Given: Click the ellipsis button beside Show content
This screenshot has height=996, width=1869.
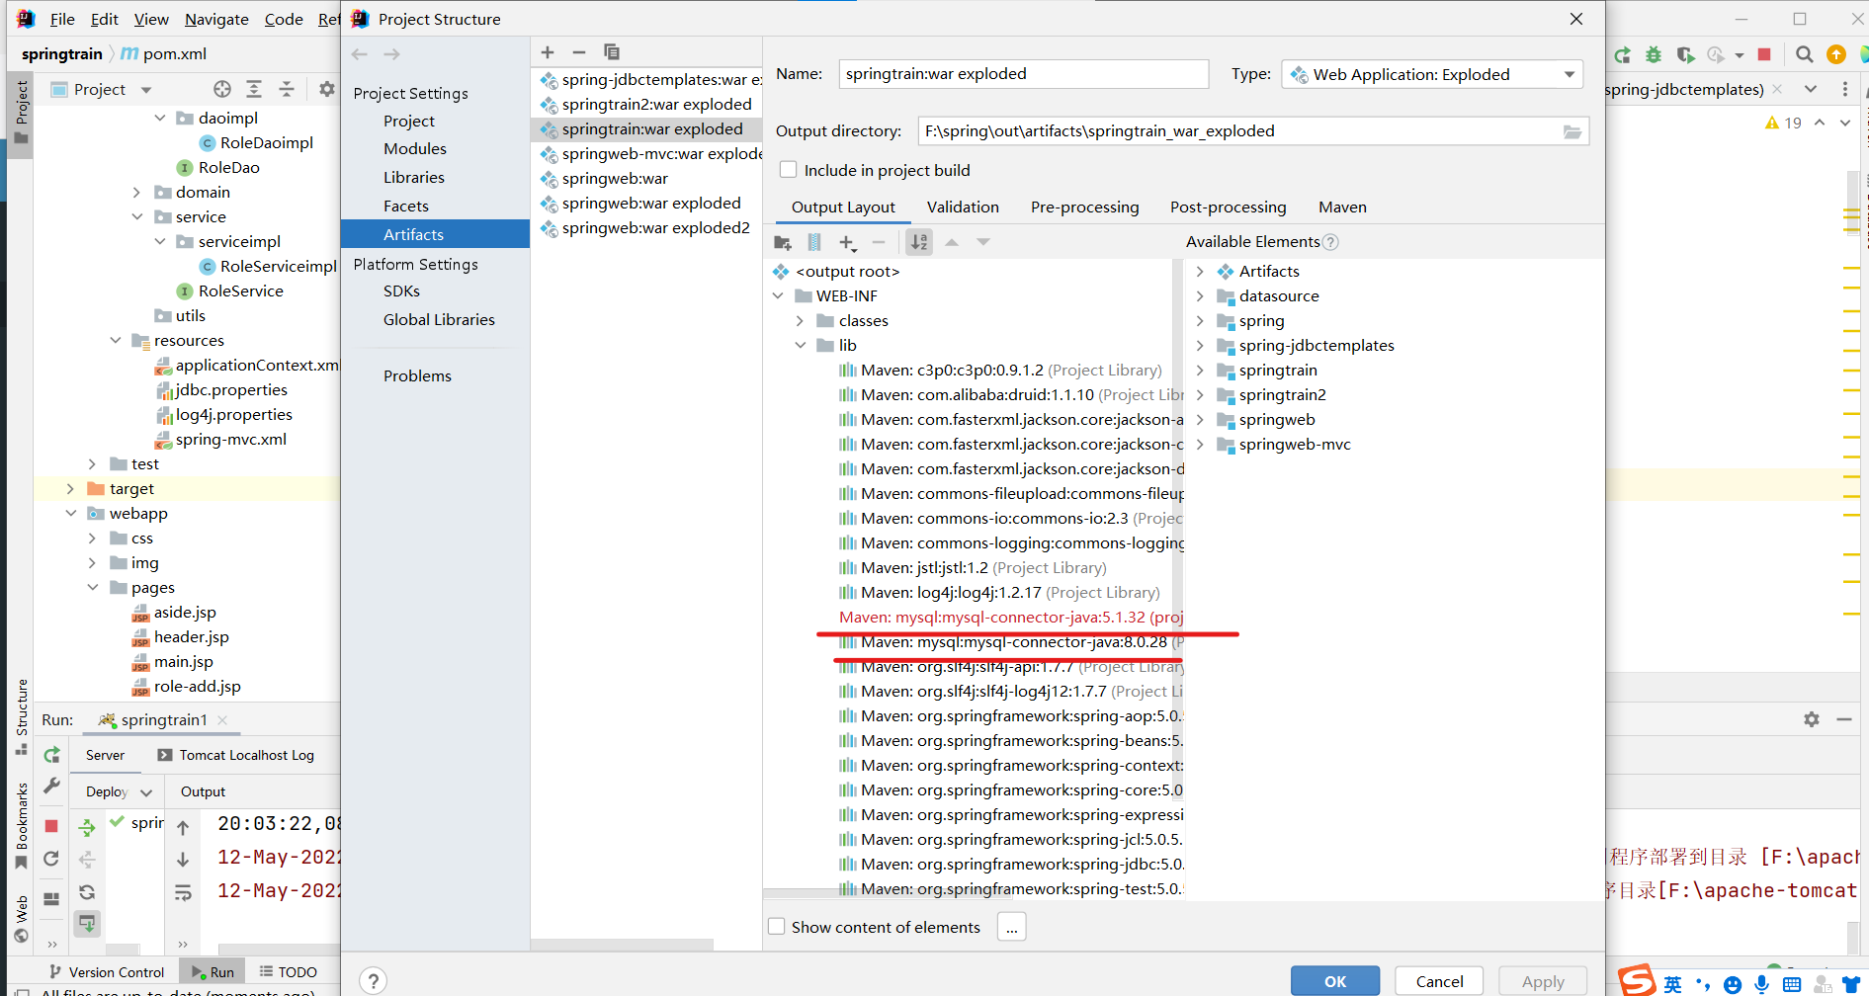Looking at the screenshot, I should (1012, 927).
